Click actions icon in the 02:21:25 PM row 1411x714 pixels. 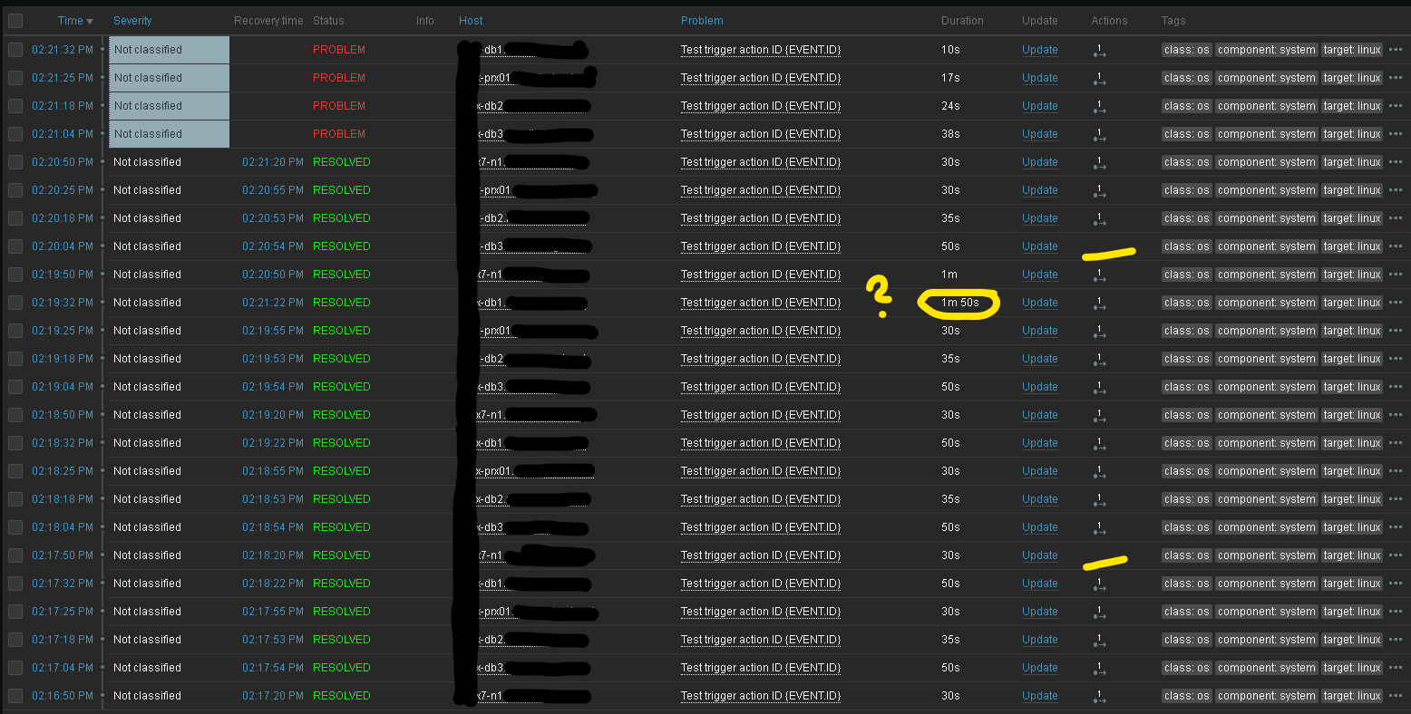[x=1099, y=79]
